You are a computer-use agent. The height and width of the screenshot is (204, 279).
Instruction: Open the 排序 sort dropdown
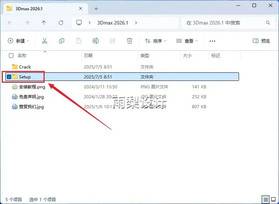click(155, 41)
